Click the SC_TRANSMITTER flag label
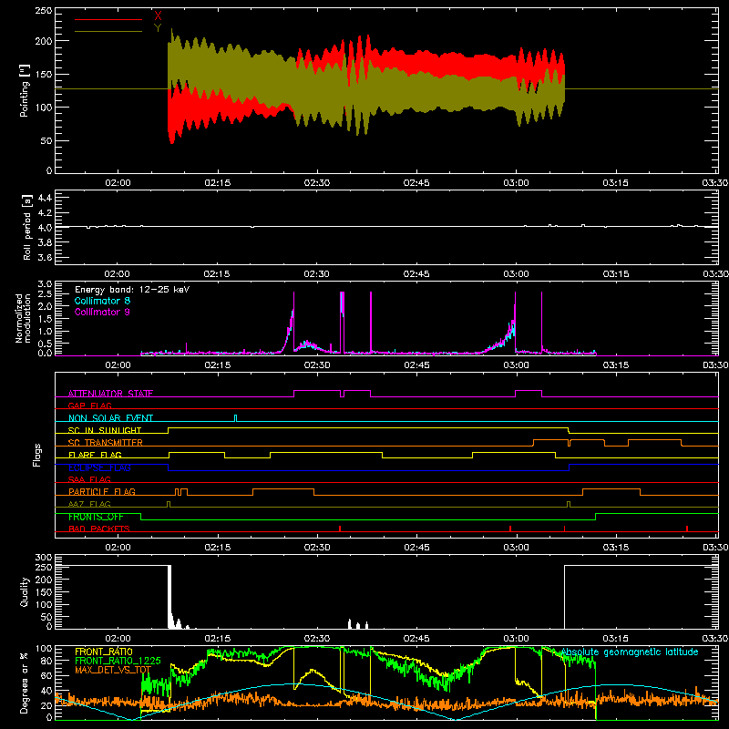This screenshot has height=729, width=729. (105, 443)
